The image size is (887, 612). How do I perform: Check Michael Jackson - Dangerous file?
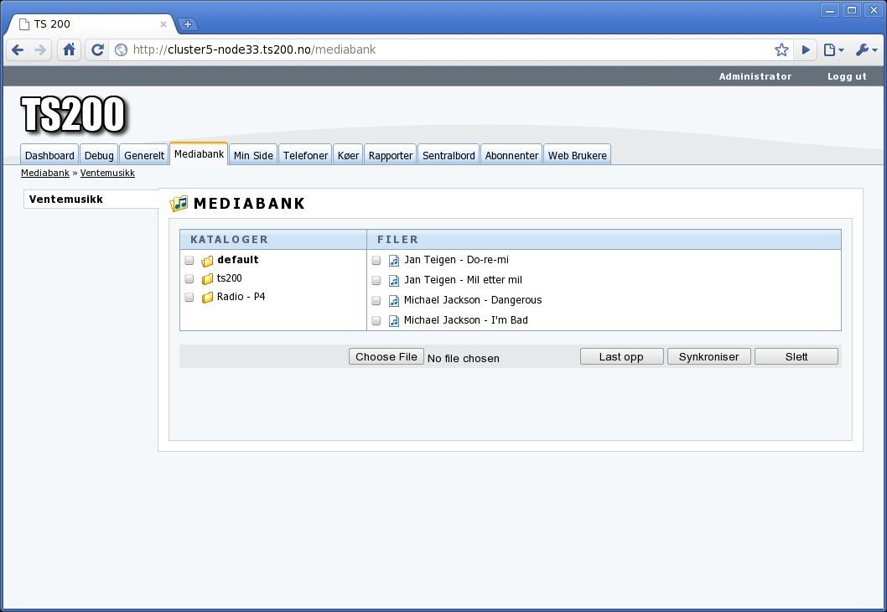point(376,301)
